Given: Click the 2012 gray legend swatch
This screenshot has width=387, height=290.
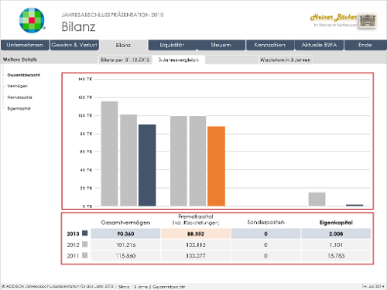Looking at the screenshot, I should click(x=85, y=244).
